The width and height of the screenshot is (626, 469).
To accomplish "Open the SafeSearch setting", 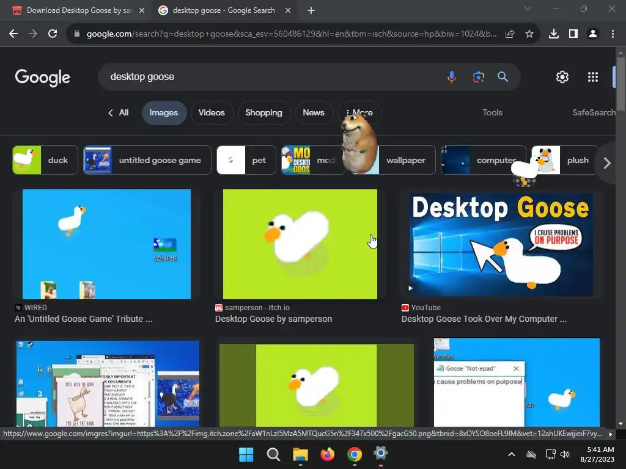I will [594, 113].
